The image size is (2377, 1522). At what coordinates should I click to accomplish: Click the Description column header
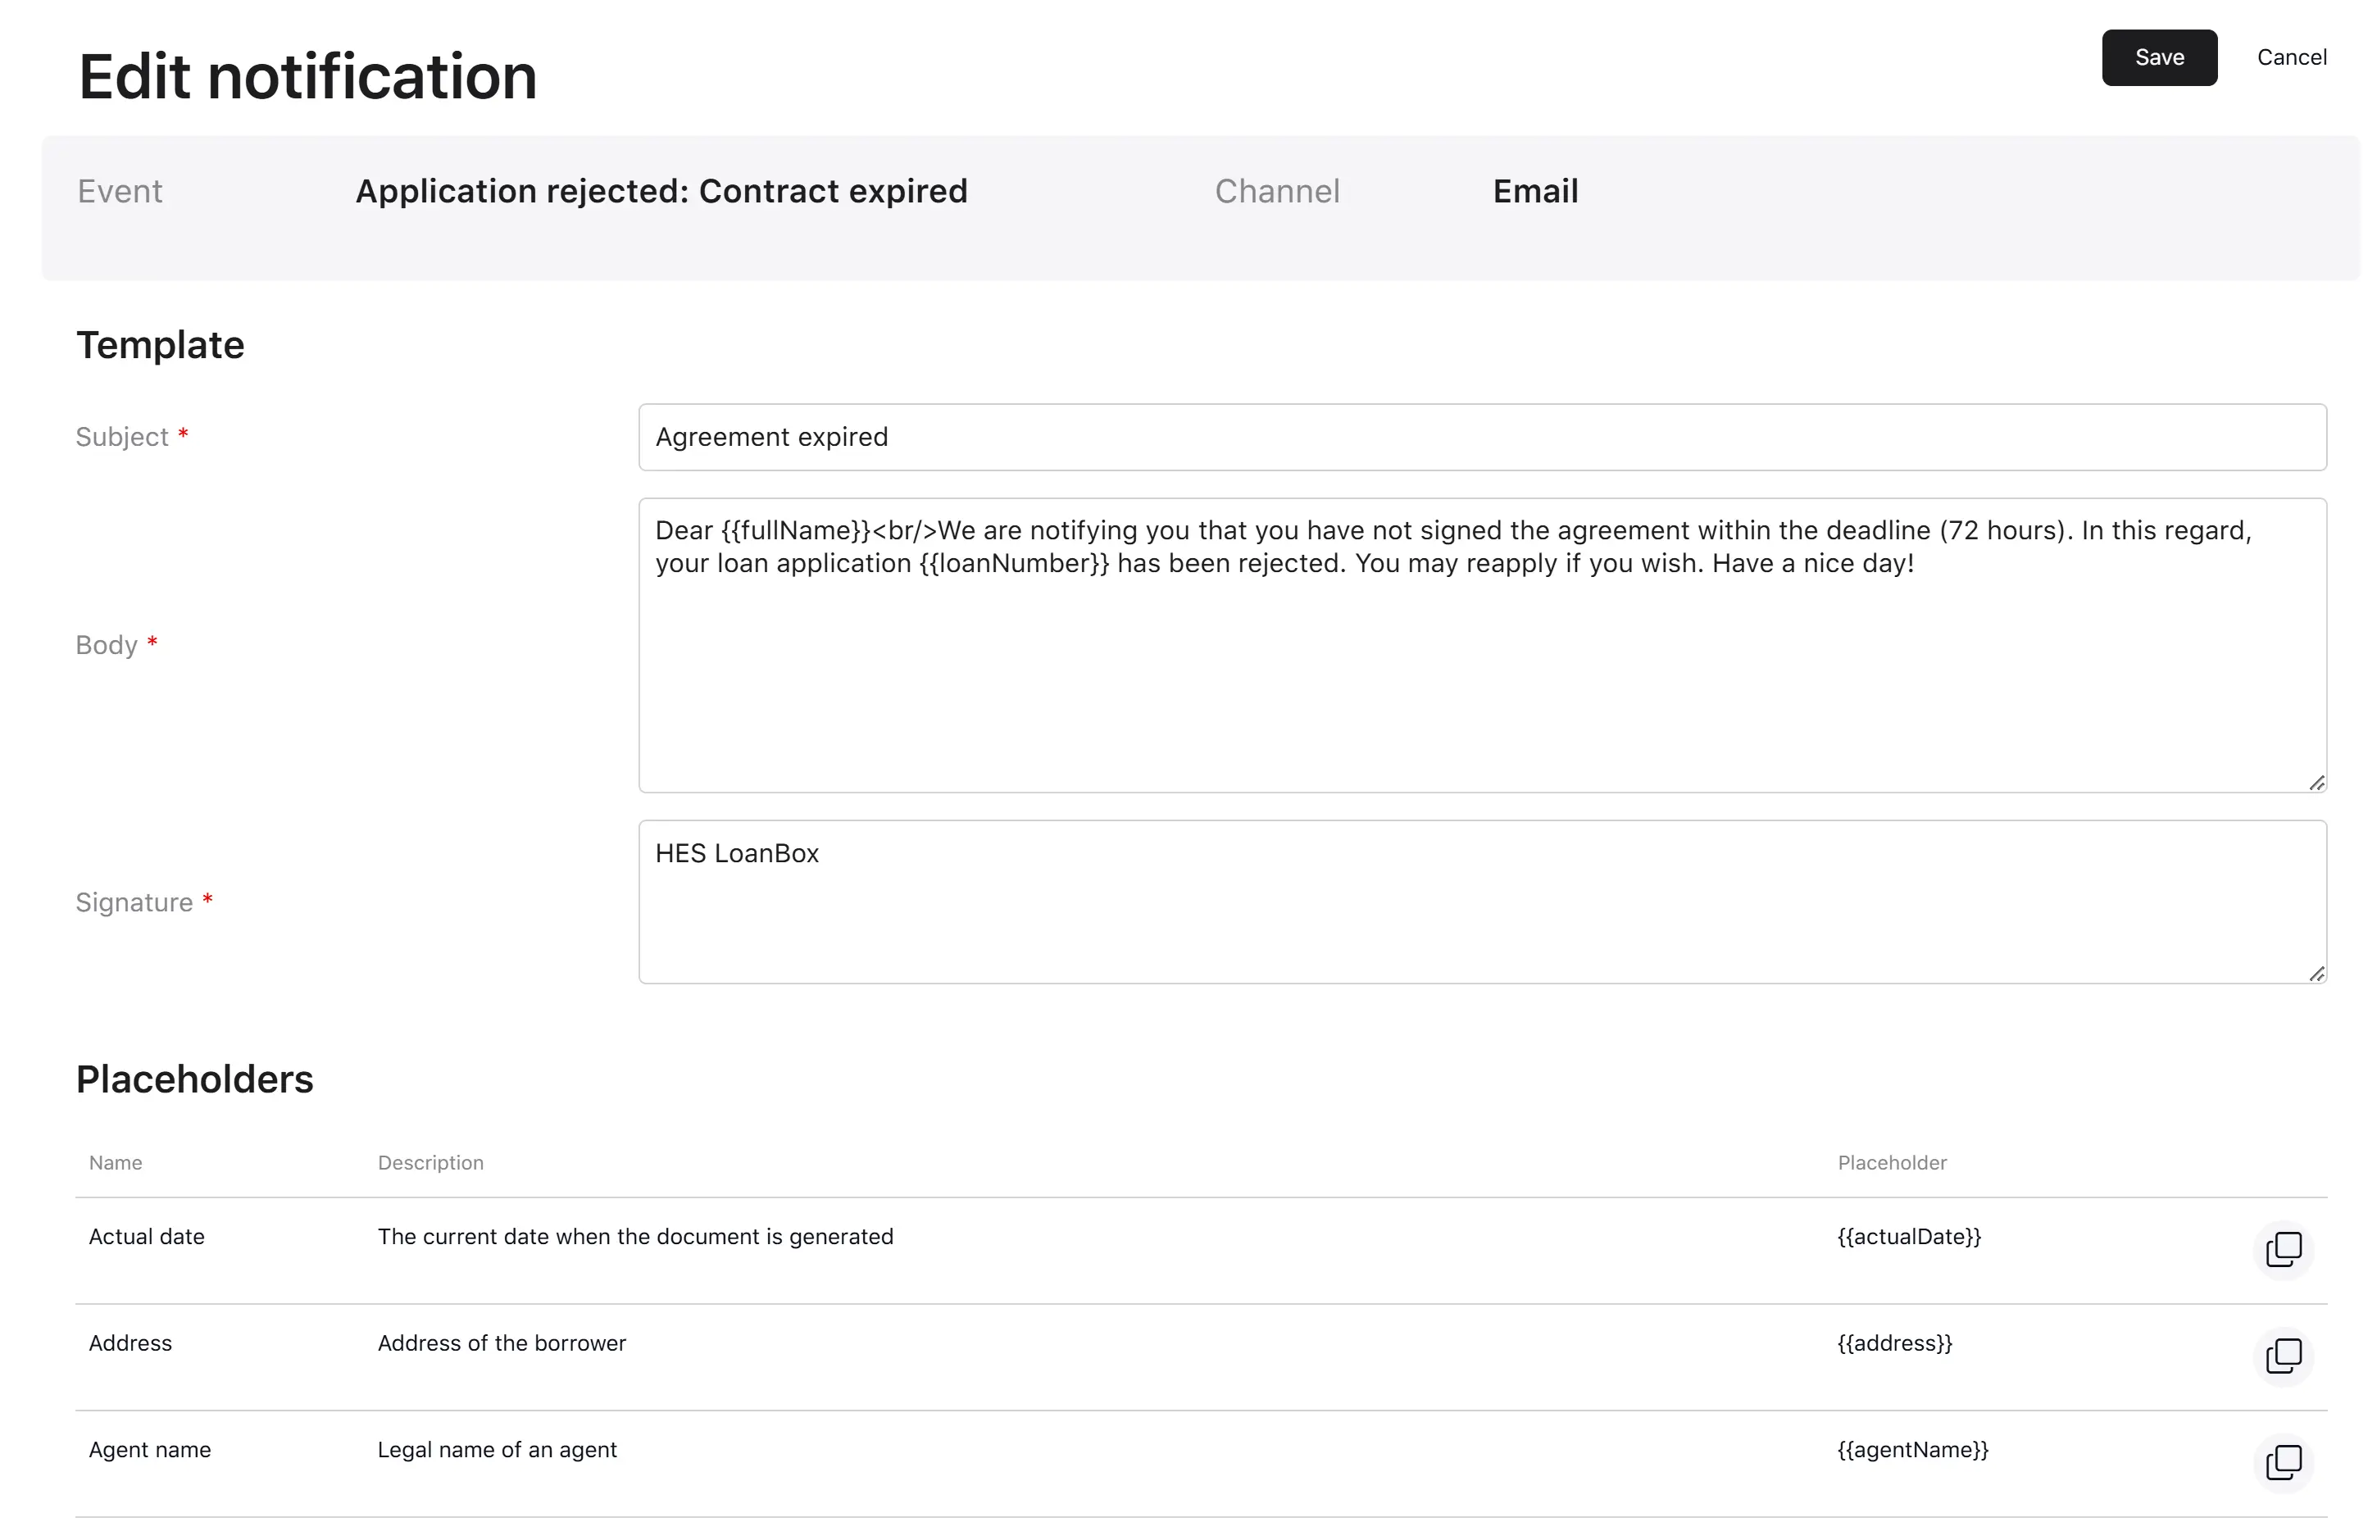431,1162
